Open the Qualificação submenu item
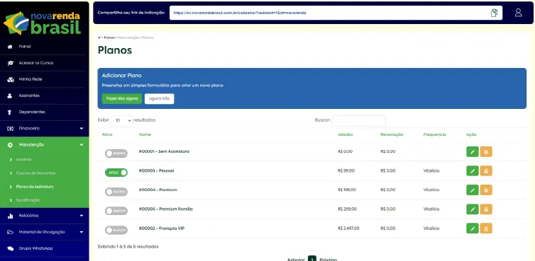The height and width of the screenshot is (261, 535). pyautogui.click(x=28, y=200)
